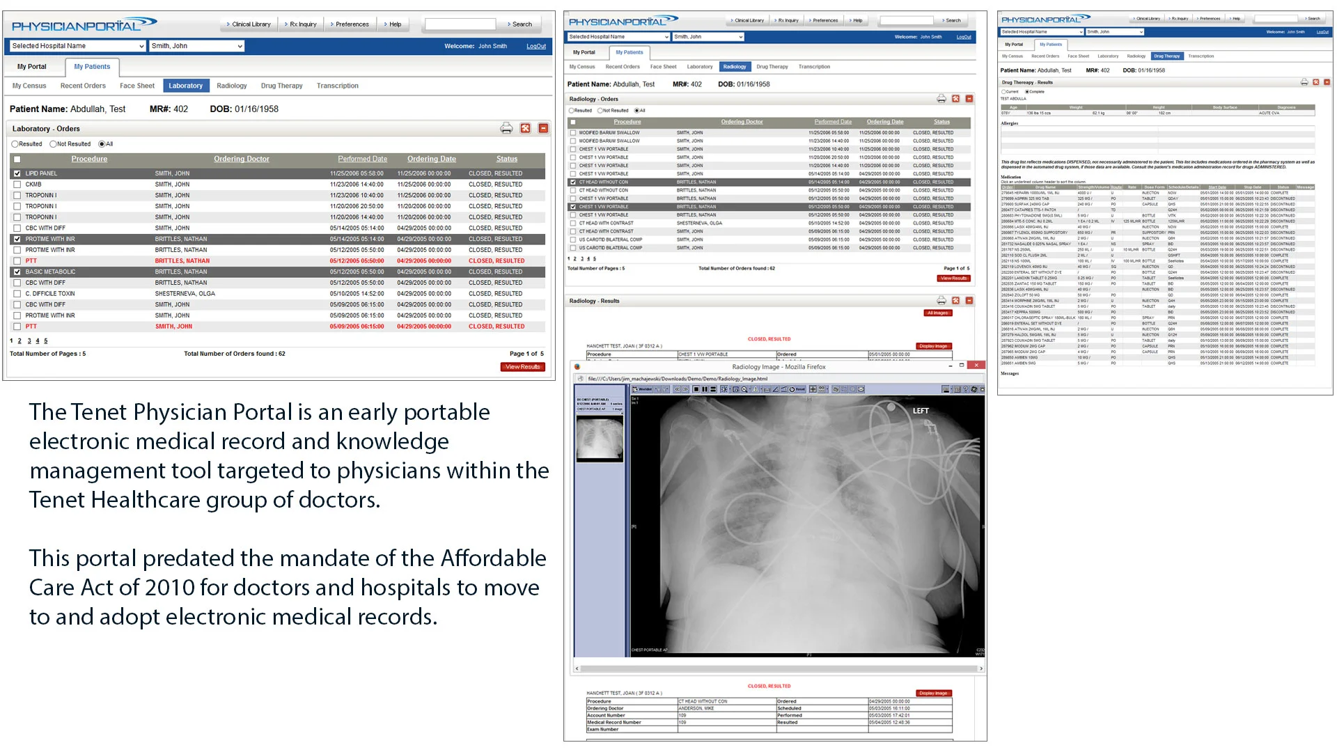Viewport: 1337px width, 752px height.
Task: Expand the layout grid dropdown arrow in viewer
Action: (x=827, y=389)
